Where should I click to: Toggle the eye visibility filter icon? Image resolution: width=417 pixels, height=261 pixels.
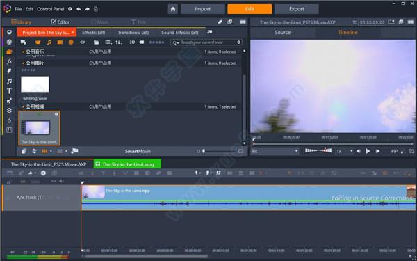pyautogui.click(x=83, y=42)
